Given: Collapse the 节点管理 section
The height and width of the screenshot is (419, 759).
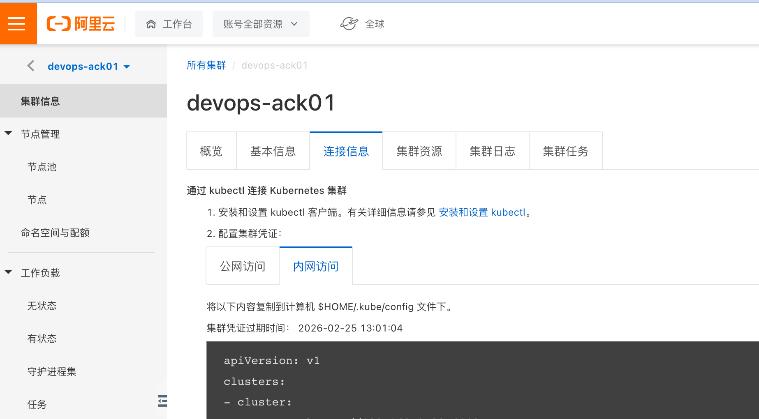Looking at the screenshot, I should pyautogui.click(x=8, y=133).
